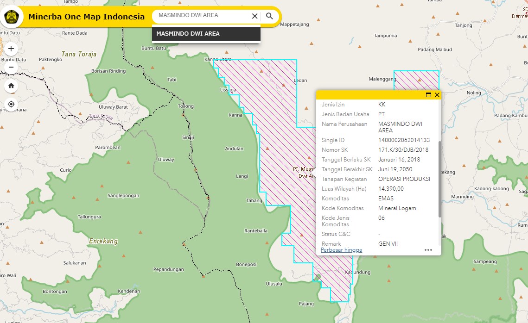Click the Uluway Barat place label
The image size is (528, 323).
tap(113, 107)
